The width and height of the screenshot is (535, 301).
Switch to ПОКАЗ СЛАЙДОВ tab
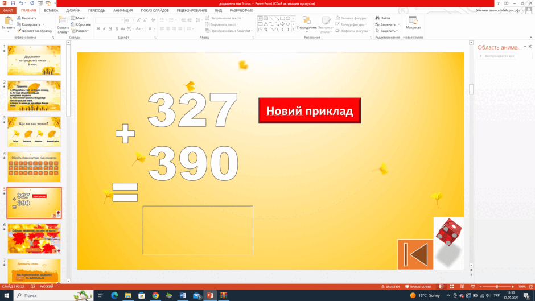tap(155, 10)
